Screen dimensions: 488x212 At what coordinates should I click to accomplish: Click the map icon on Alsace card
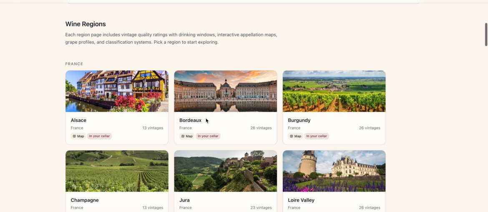pyautogui.click(x=74, y=136)
